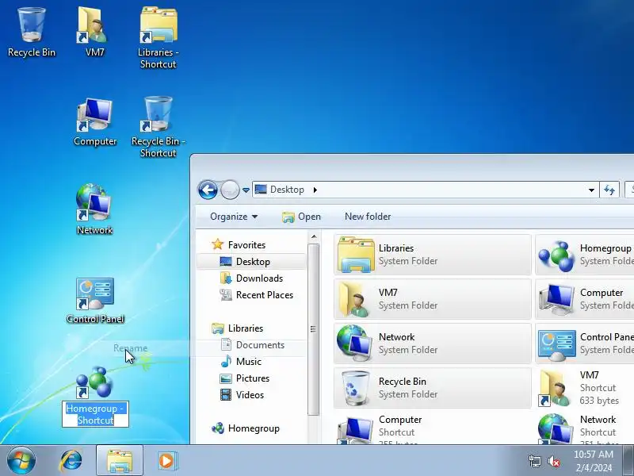Screen dimensions: 634x476
Task: Select the Computer Shortcut file item
Action: (433, 428)
